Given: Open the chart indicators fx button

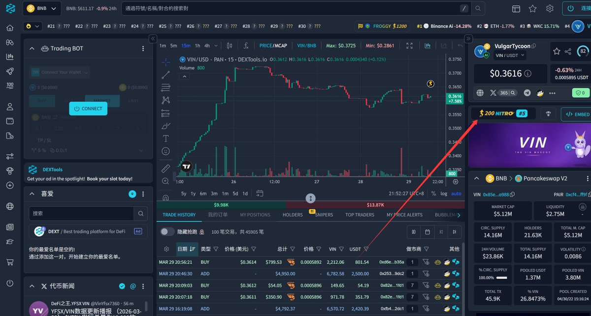Looking at the screenshot, I should coord(246,46).
